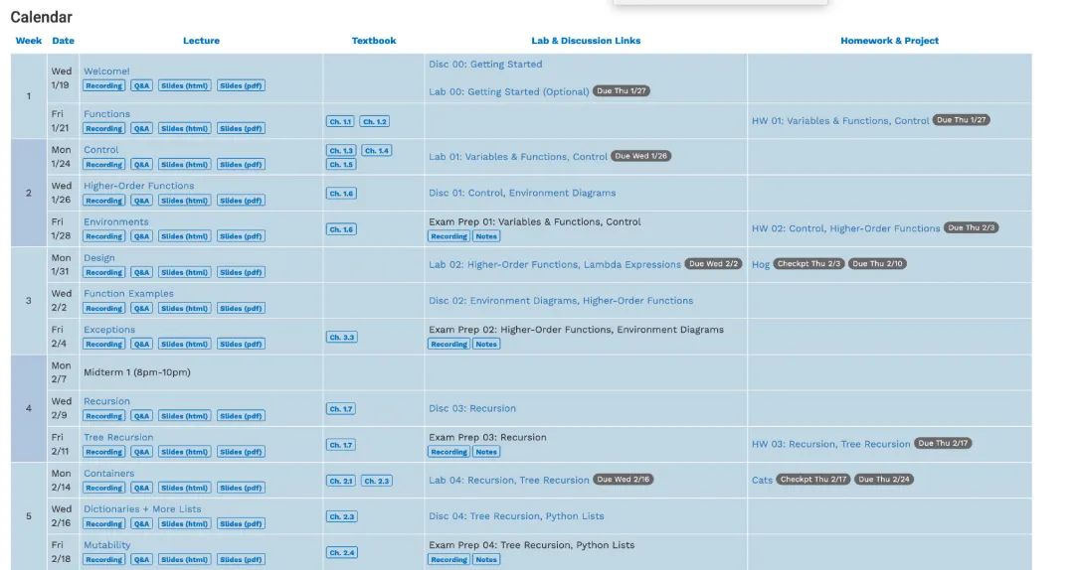Click the Due Thu 2/24 badge for Cats

884,480
